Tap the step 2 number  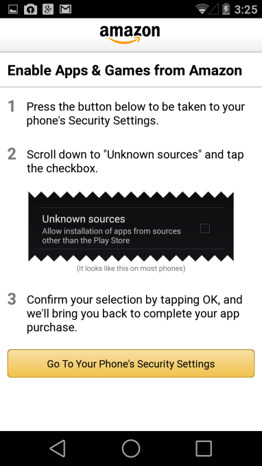coord(12,154)
